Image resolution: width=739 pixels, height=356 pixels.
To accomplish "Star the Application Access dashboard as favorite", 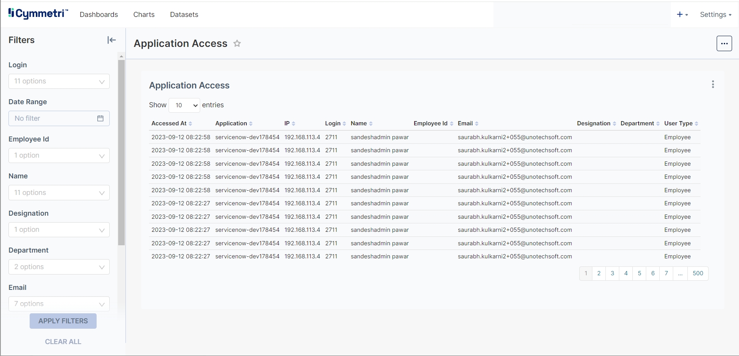I will (237, 43).
